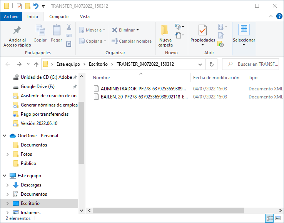Viewport: 284px width, 223px height.
Task: Click the copy path icon below scissors
Action: 69,35
